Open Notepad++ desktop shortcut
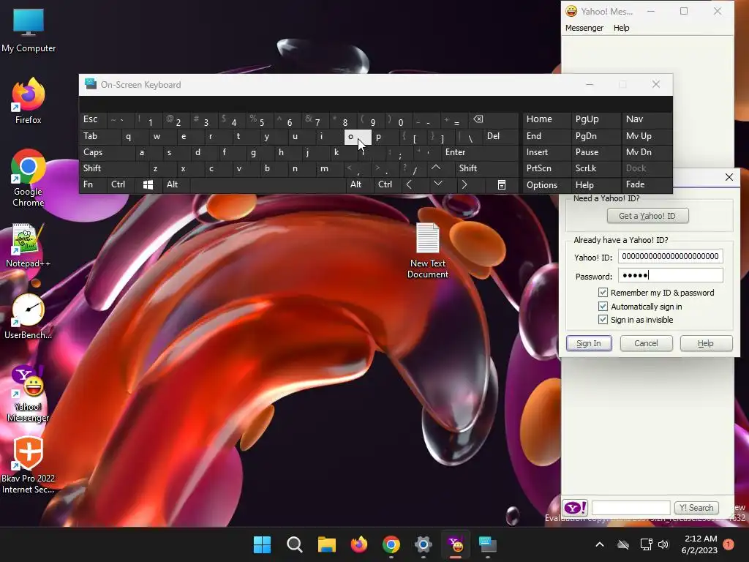The image size is (749, 562). tap(29, 246)
